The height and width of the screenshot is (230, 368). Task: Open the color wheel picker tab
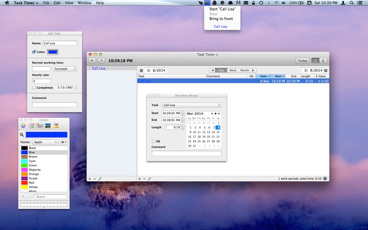23,126
